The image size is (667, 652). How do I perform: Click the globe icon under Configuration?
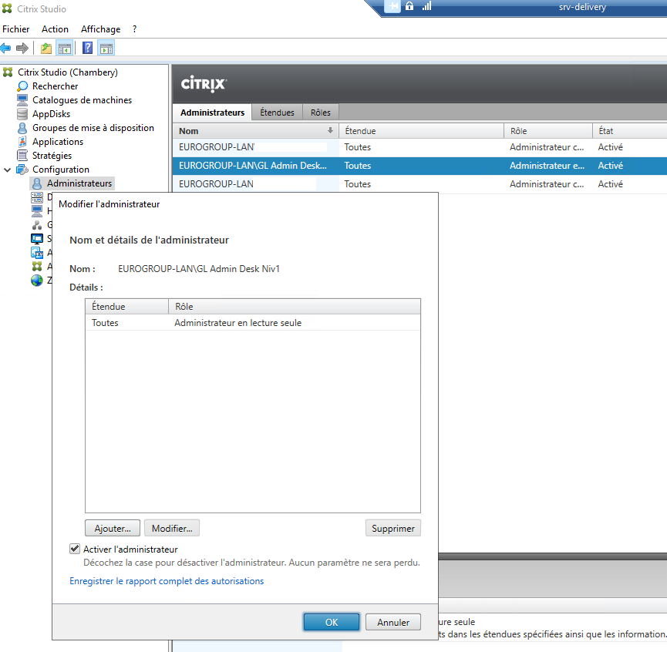click(x=37, y=281)
